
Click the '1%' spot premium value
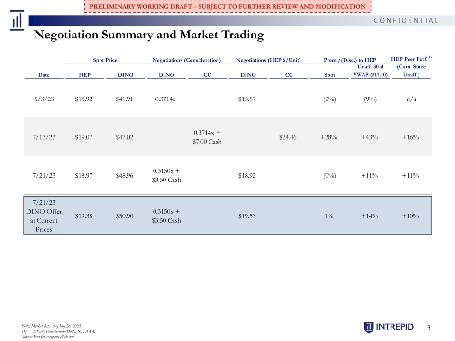(329, 216)
